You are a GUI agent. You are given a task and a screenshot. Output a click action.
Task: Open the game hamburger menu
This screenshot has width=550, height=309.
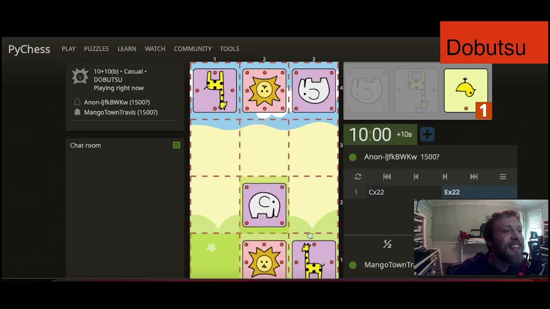(503, 176)
